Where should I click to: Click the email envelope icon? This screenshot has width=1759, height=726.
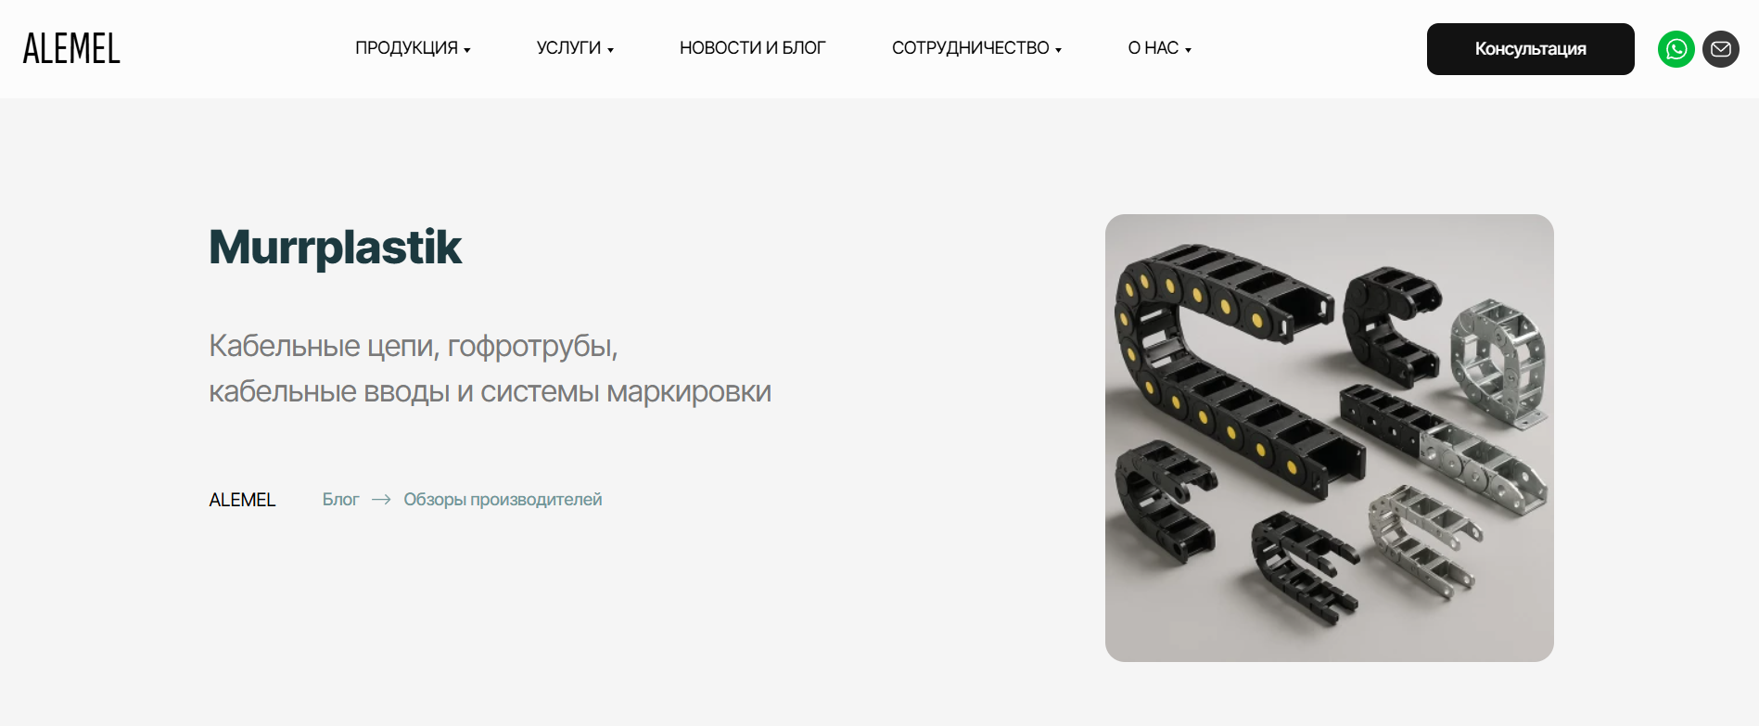tap(1720, 49)
